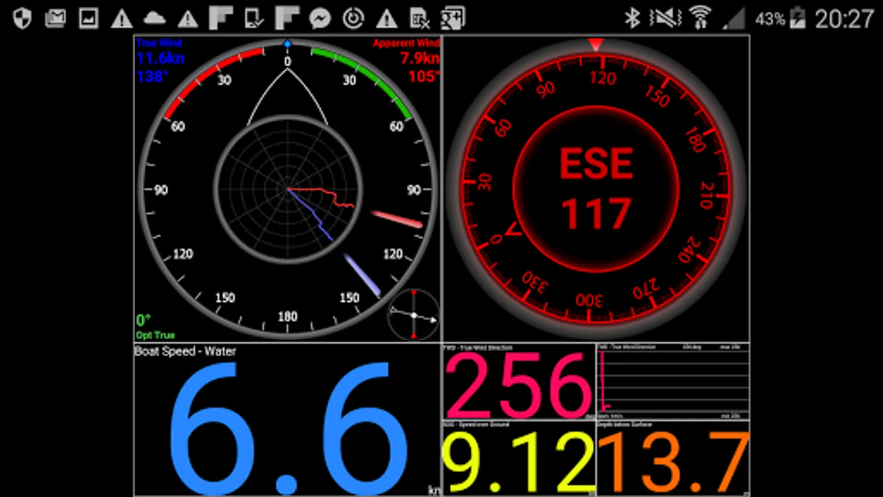The width and height of the screenshot is (883, 497).
Task: Tap the warning triangle left of the cloud icon
Action: pos(121,19)
